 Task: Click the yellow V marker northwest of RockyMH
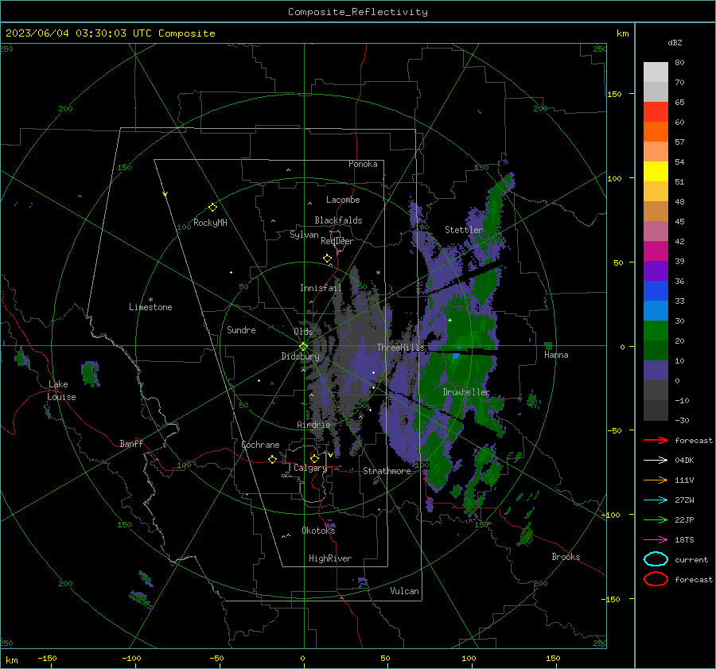[165, 195]
